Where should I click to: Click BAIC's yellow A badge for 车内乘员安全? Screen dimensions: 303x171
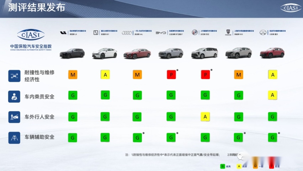coord(272,95)
